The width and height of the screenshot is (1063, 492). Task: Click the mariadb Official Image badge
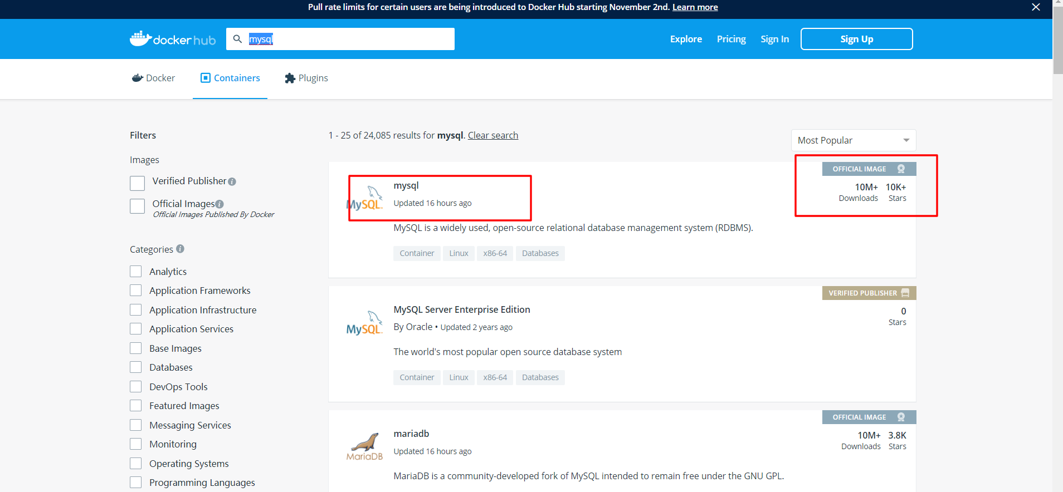[869, 417]
